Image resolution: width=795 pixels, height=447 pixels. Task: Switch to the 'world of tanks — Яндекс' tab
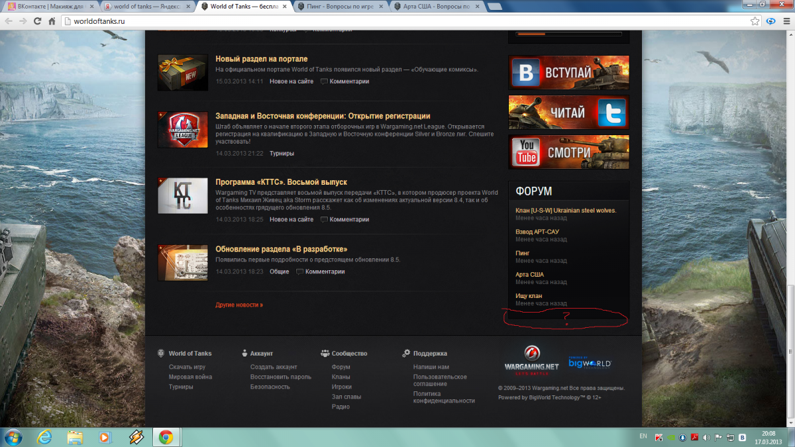point(147,6)
